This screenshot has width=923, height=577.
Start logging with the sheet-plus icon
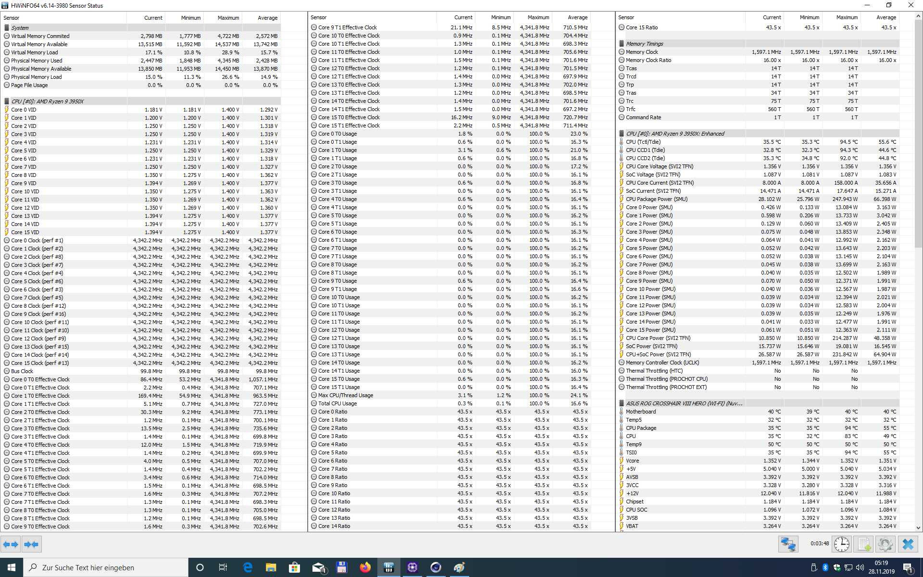point(864,544)
